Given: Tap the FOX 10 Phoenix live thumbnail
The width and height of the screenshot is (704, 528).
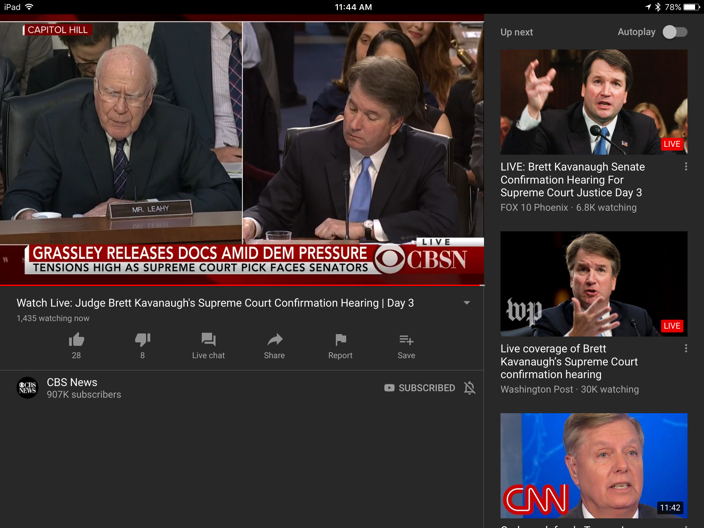Looking at the screenshot, I should pyautogui.click(x=594, y=102).
